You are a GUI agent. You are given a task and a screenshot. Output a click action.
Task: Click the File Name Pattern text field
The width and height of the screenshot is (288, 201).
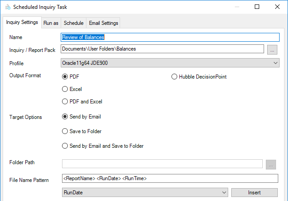pyautogui.click(x=170, y=178)
